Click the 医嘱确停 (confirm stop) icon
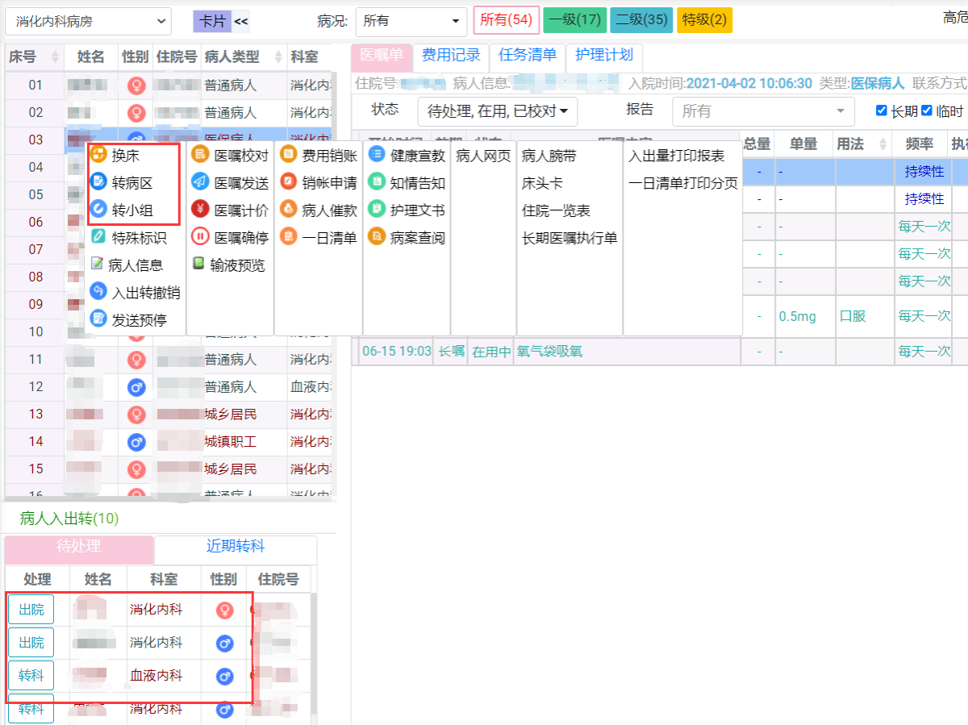The width and height of the screenshot is (968, 725). pos(235,238)
